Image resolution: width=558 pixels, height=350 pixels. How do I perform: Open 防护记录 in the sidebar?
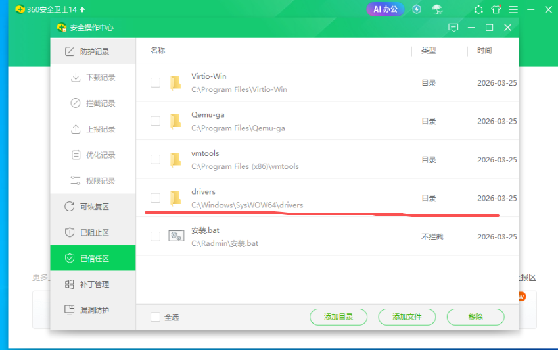pyautogui.click(x=93, y=51)
